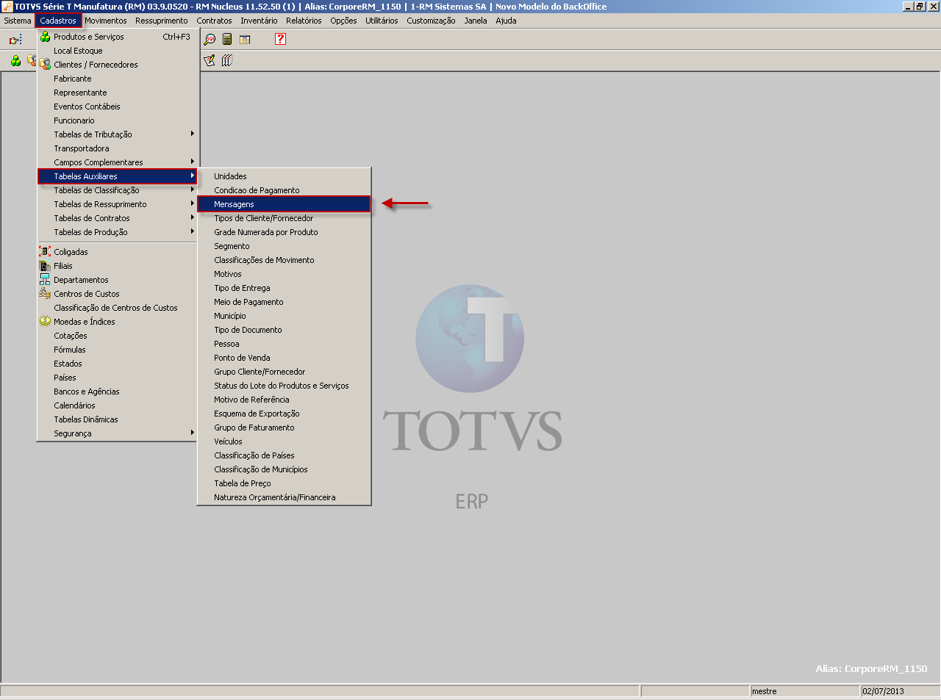
Task: Launch the calculator from the toolbar
Action: point(227,40)
